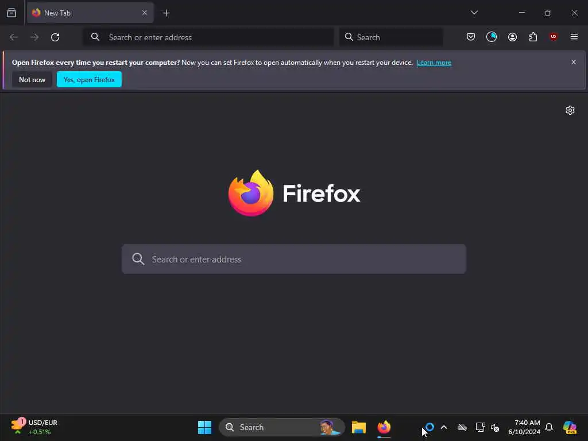Open notifications bell icon
588x441 pixels.
pos(549,427)
